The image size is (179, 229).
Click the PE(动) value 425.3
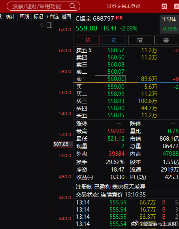pyautogui.click(x=171, y=177)
